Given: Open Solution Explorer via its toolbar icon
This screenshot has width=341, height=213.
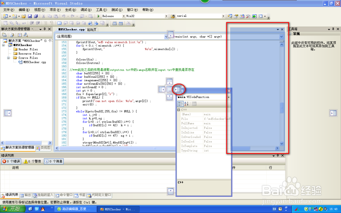Looking at the screenshot, I should [x=229, y=16].
